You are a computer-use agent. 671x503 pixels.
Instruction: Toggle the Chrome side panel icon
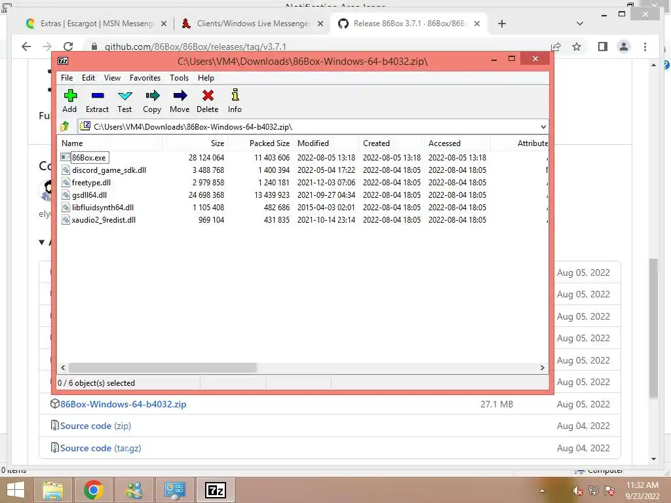[603, 47]
